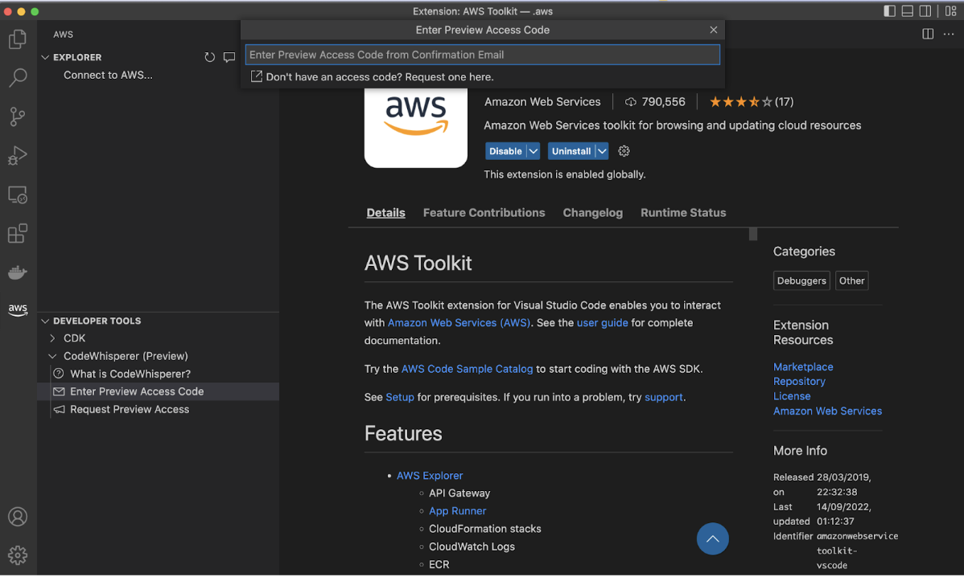Viewport: 964px width, 577px height.
Task: Select 'Connect to AWS...' in Explorer
Action: 108,75
